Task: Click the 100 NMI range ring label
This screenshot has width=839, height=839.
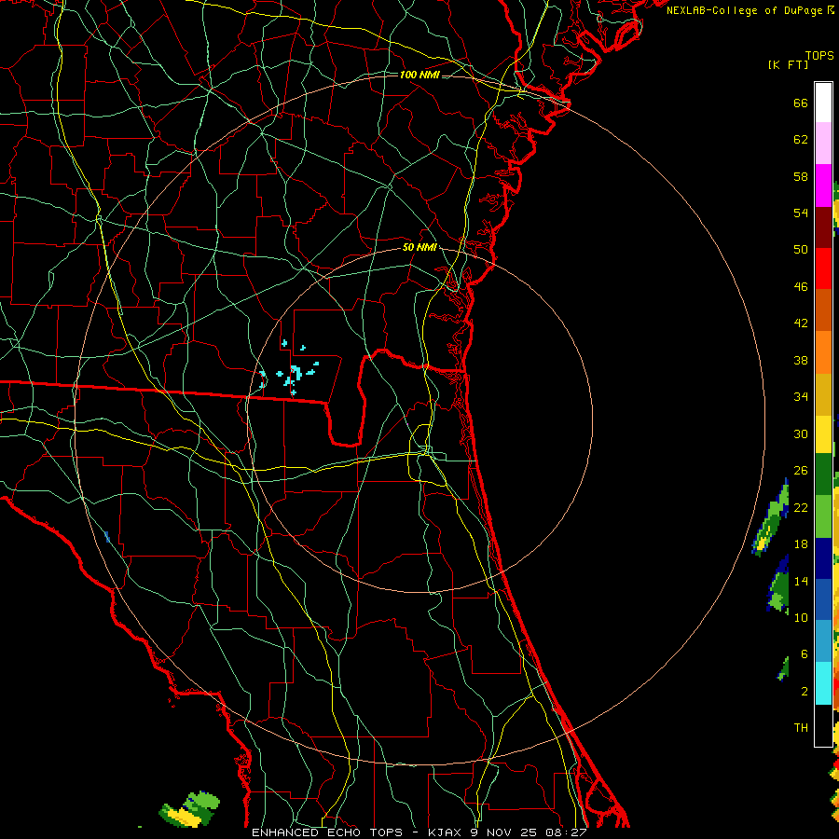Action: [419, 75]
